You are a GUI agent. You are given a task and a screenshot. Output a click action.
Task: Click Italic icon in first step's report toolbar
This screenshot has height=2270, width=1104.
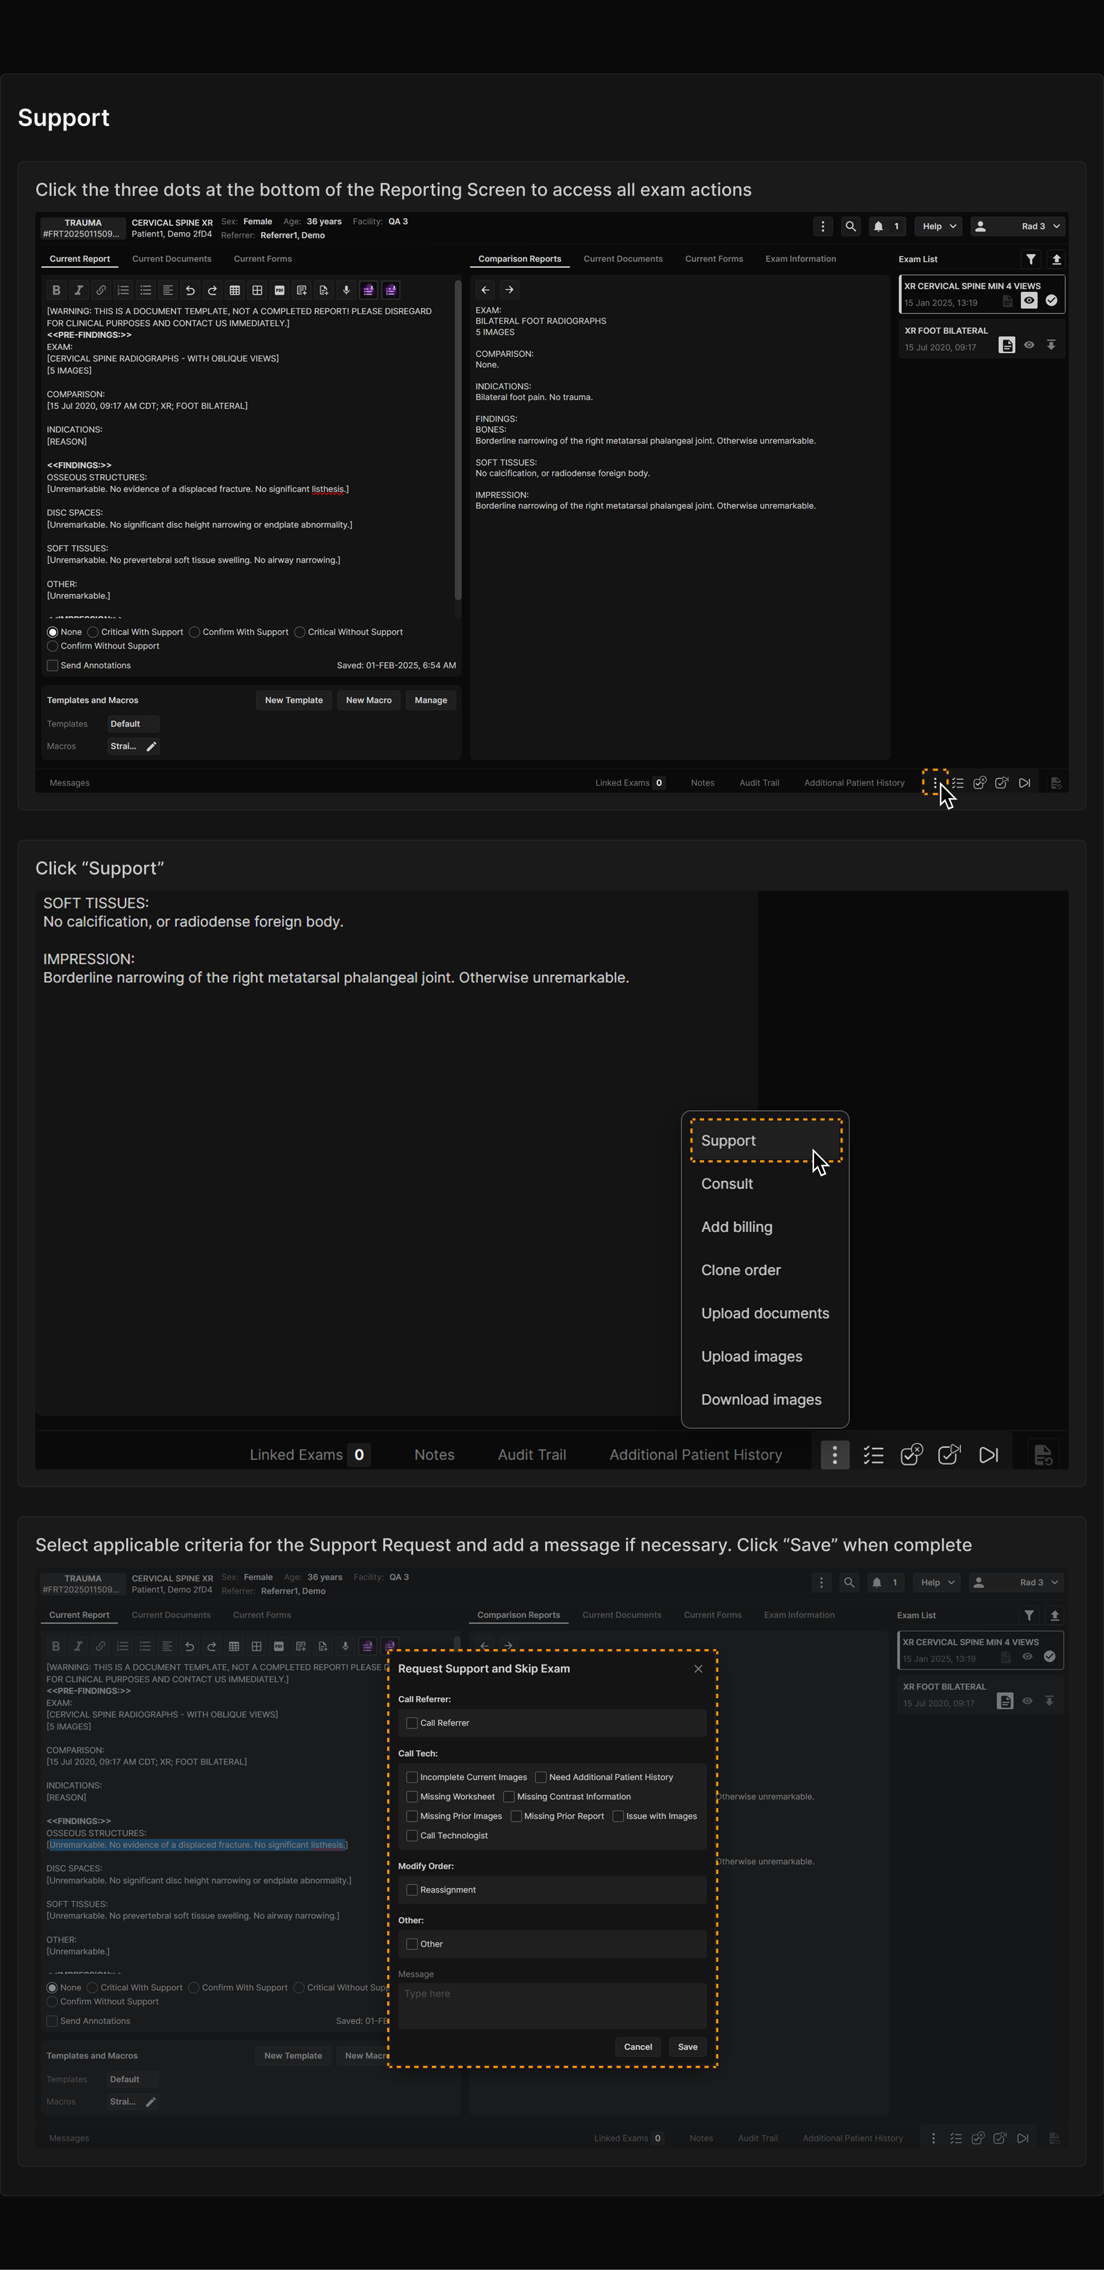79,290
